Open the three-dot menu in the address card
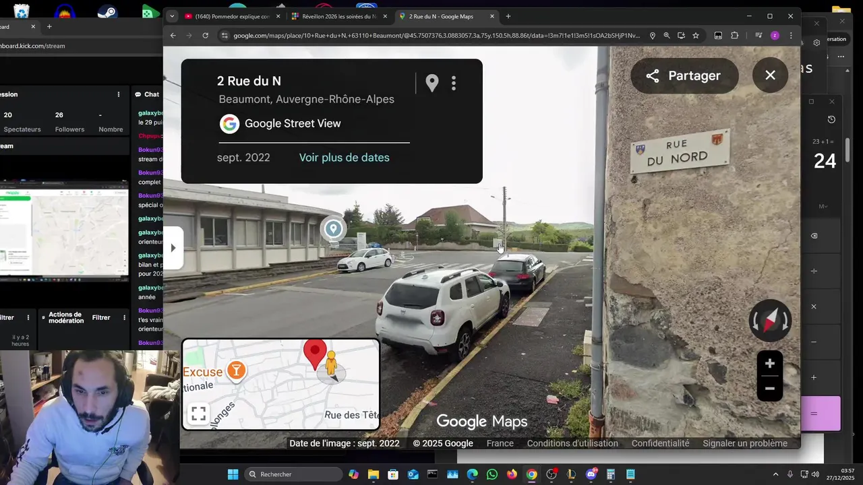 pos(454,83)
